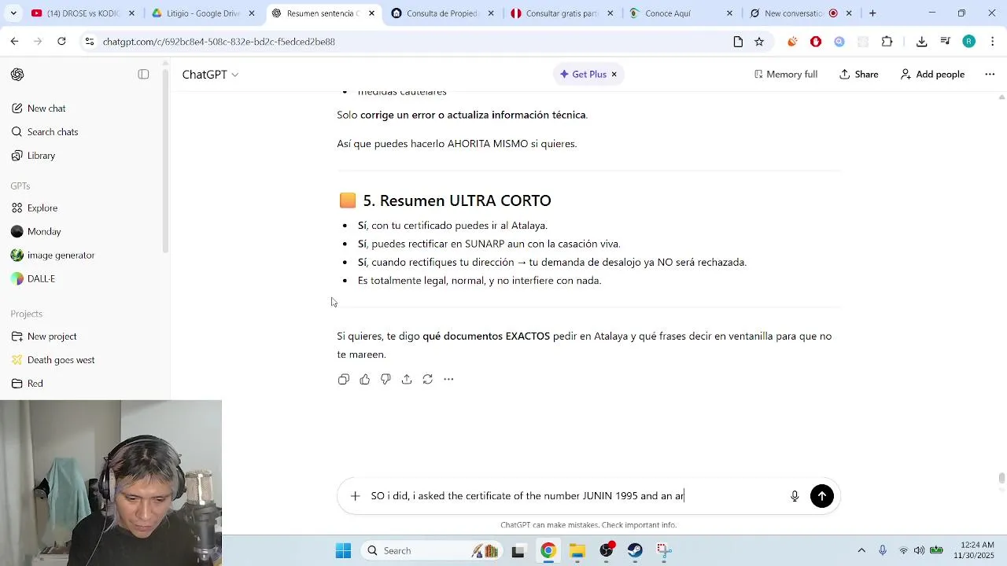
Task: Copy the ChatGPT response
Action: pyautogui.click(x=344, y=380)
